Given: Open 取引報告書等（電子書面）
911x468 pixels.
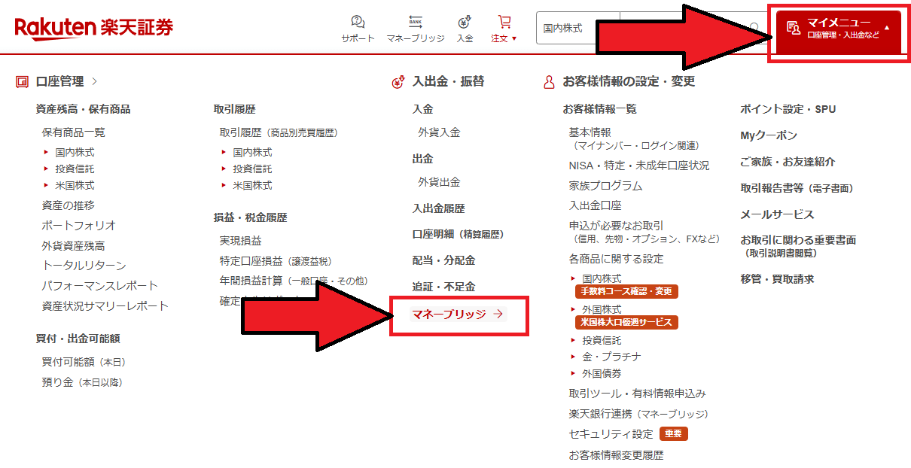Looking at the screenshot, I should pyautogui.click(x=797, y=188).
